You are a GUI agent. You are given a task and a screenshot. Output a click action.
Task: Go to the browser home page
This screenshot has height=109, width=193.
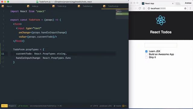point(144,8)
